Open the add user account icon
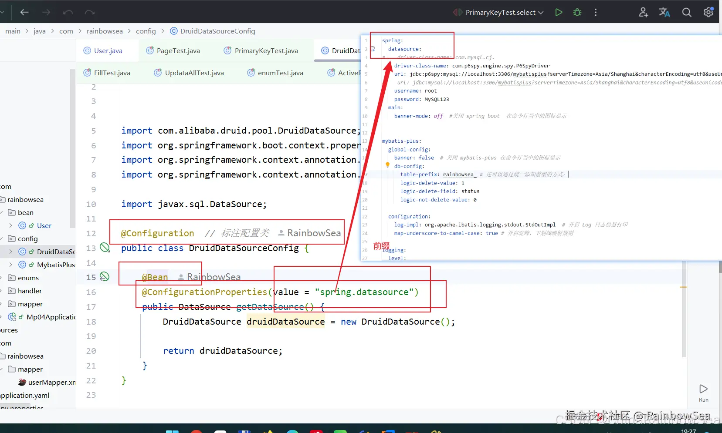 pos(643,12)
